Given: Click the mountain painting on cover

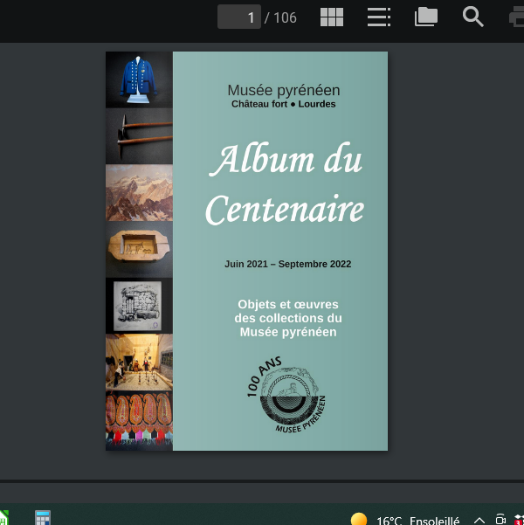Looking at the screenshot, I should pyautogui.click(x=139, y=192).
